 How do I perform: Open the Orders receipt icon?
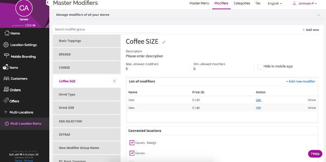[6, 89]
